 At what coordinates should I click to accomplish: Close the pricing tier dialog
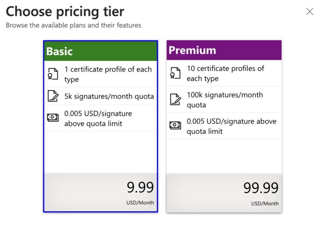[310, 11]
